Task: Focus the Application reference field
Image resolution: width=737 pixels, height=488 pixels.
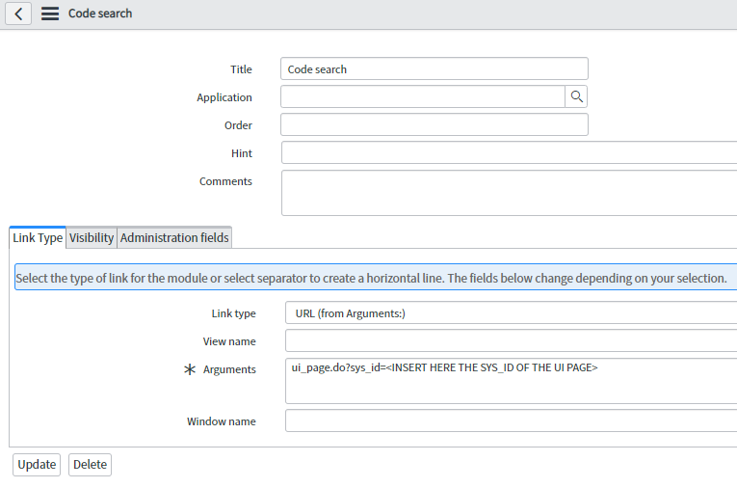Action: tap(423, 96)
